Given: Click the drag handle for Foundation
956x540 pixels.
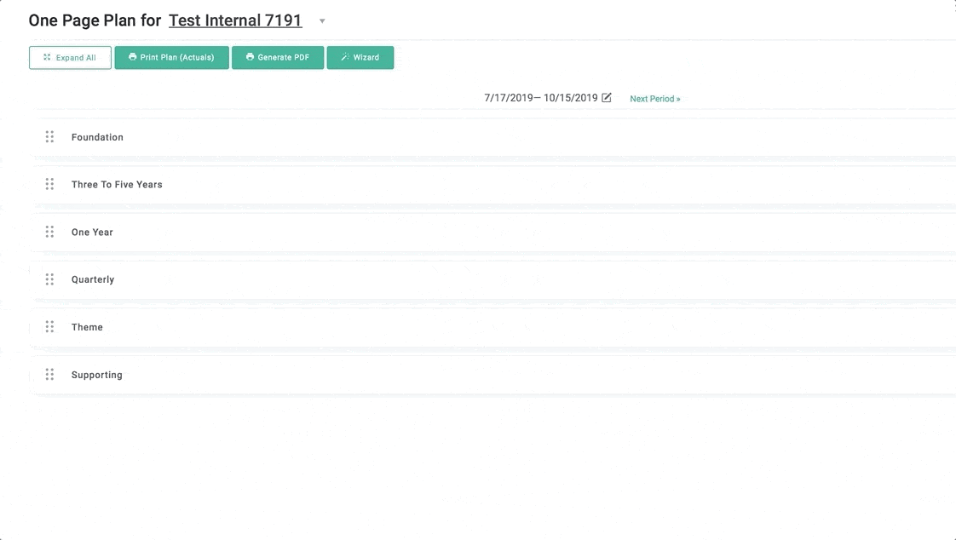Looking at the screenshot, I should coord(49,137).
